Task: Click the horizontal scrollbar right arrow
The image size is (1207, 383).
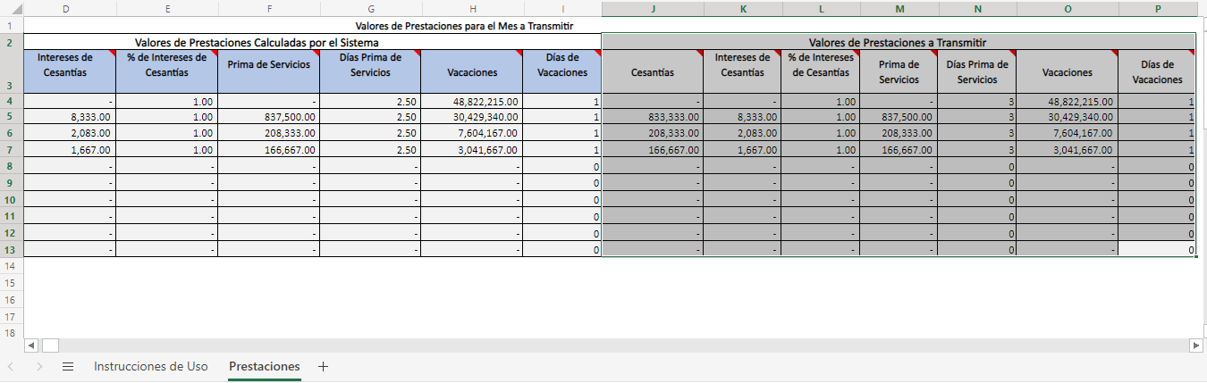Action: (x=1196, y=345)
